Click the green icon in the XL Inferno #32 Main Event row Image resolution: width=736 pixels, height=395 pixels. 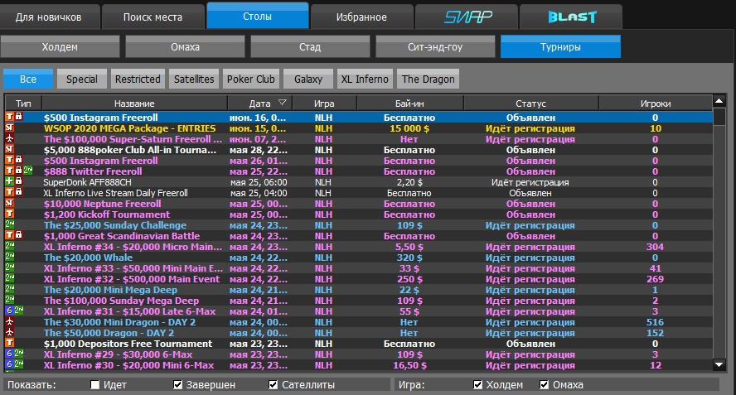[x=9, y=279]
